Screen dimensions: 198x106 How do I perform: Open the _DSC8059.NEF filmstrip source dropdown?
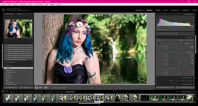(75, 92)
